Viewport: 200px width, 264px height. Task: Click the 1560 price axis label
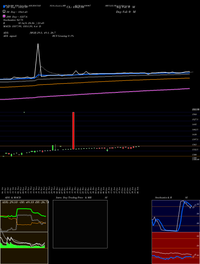pos(194,114)
